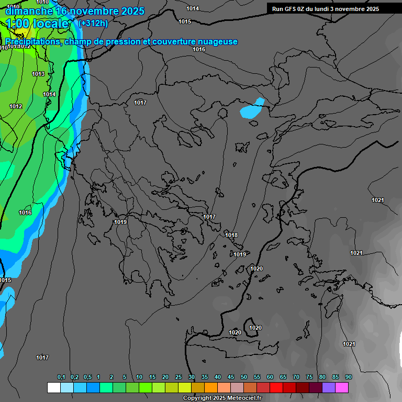The width and height of the screenshot is (402, 402).
Task: Click the 1013 isobar pressure label
Action: [38, 74]
